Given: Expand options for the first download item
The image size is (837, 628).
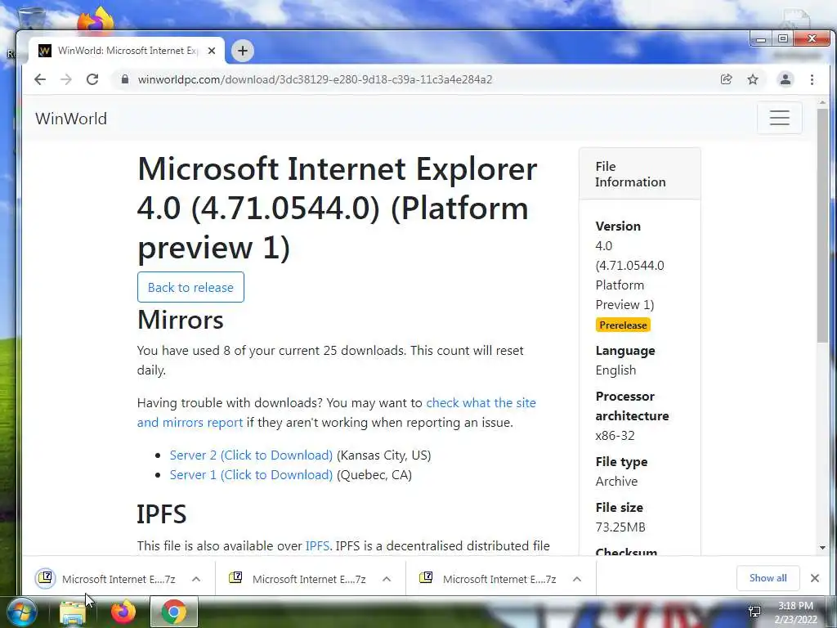Looking at the screenshot, I should pyautogui.click(x=196, y=579).
